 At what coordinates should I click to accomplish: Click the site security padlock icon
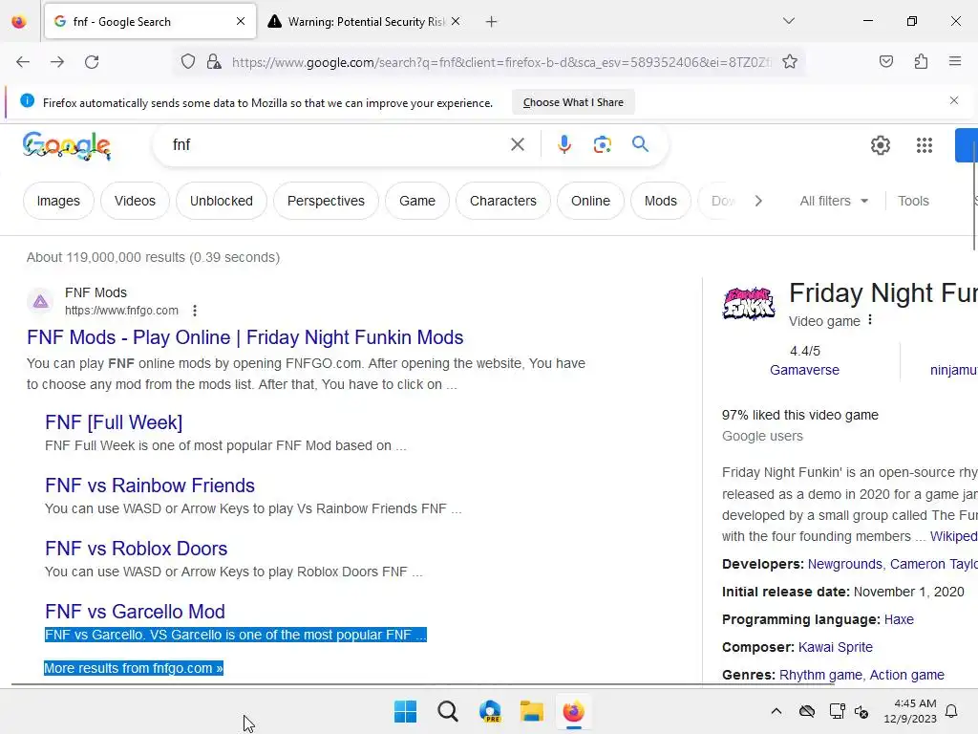click(214, 62)
